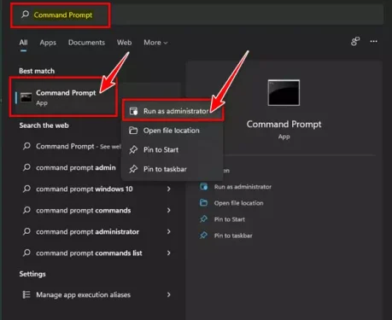Open suggestion command prompt admin
Screen dimensions: 392x320
(x=70, y=167)
